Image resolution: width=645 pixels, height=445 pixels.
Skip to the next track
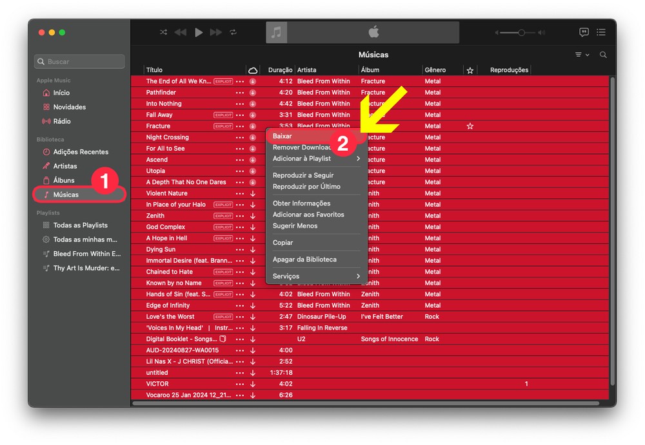(x=216, y=32)
